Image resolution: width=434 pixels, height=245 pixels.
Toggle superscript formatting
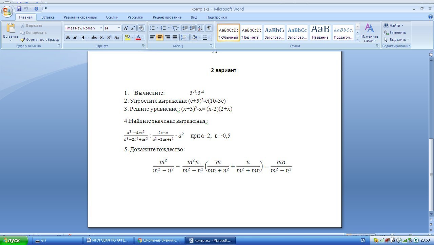tap(109, 37)
